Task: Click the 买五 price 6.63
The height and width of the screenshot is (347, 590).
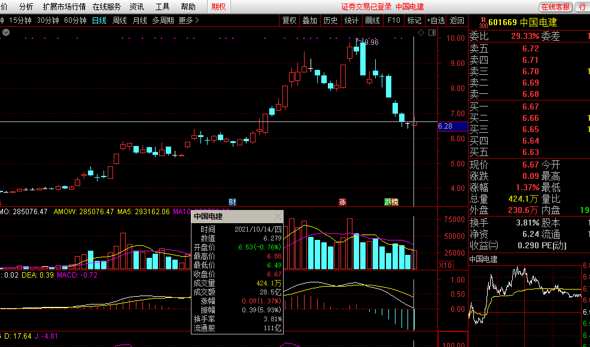Action: pos(531,152)
